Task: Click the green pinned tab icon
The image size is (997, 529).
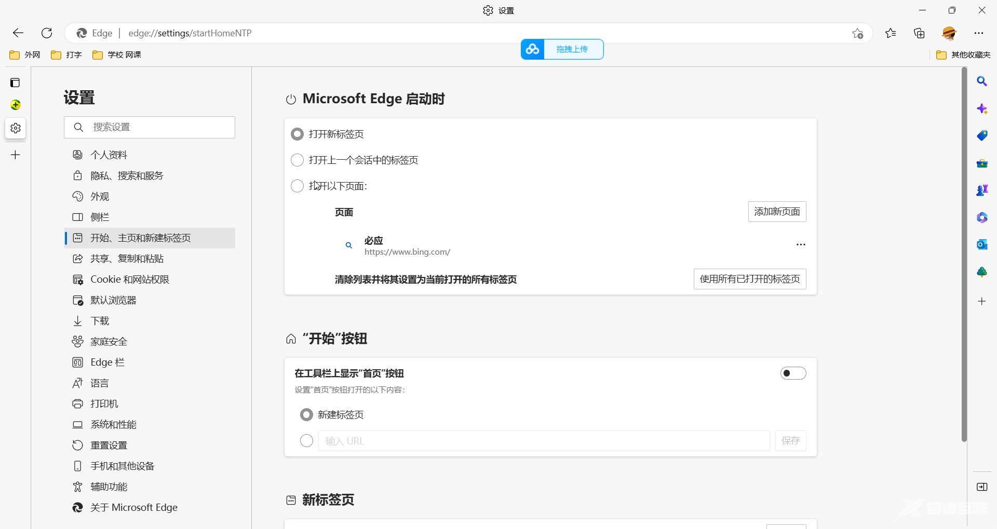Action: point(16,105)
